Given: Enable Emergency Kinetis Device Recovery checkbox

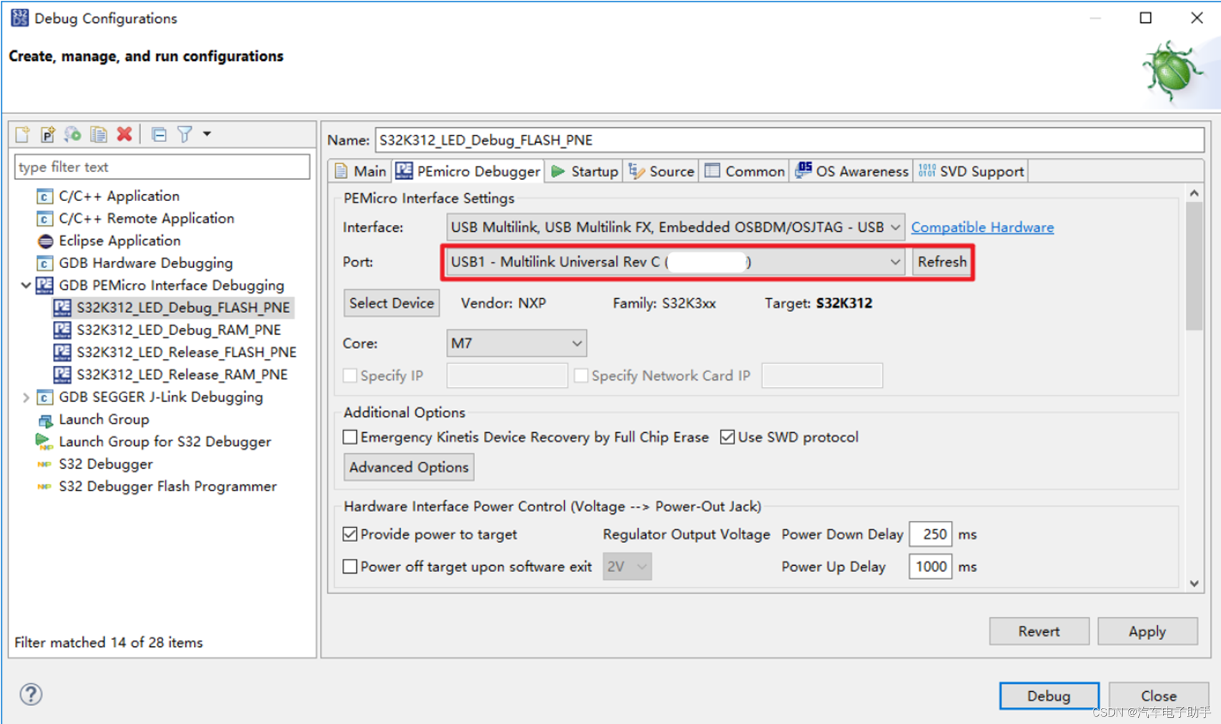Looking at the screenshot, I should pos(350,437).
